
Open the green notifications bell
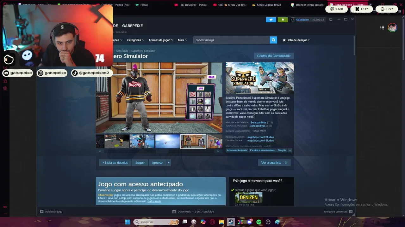[x=283, y=20]
